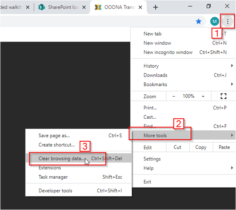The image size is (236, 210).
Task: Click the Chrome three-dot menu icon
Action: [228, 22]
